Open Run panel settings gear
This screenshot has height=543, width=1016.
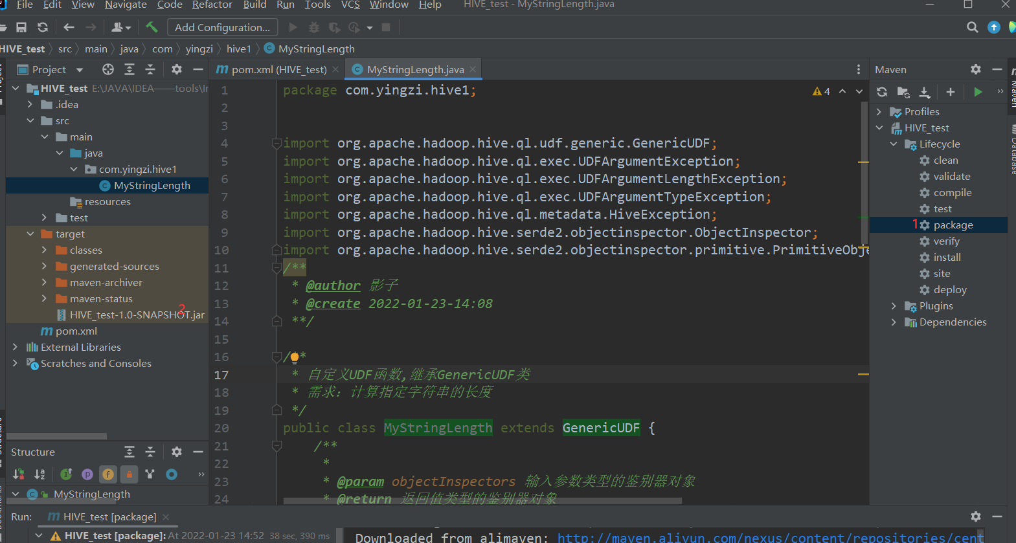[976, 516]
